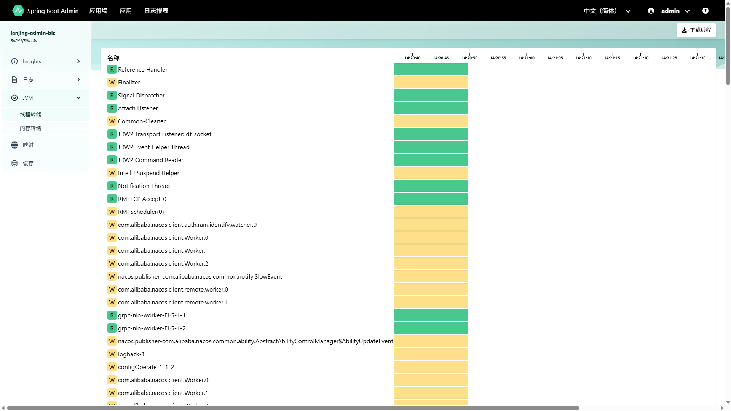The image size is (731, 411).
Task: Click the 日志 document icon in sidebar
Action: [14, 80]
